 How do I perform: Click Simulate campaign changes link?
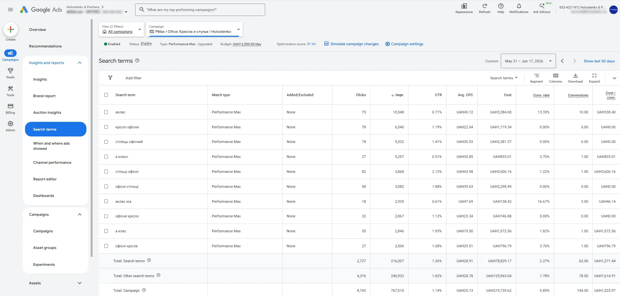[x=351, y=44]
